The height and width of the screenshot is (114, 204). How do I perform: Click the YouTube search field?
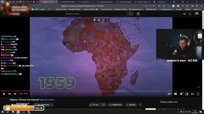point(95,14)
